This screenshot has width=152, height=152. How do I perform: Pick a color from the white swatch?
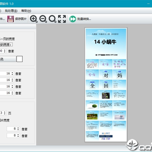click(x=19, y=59)
